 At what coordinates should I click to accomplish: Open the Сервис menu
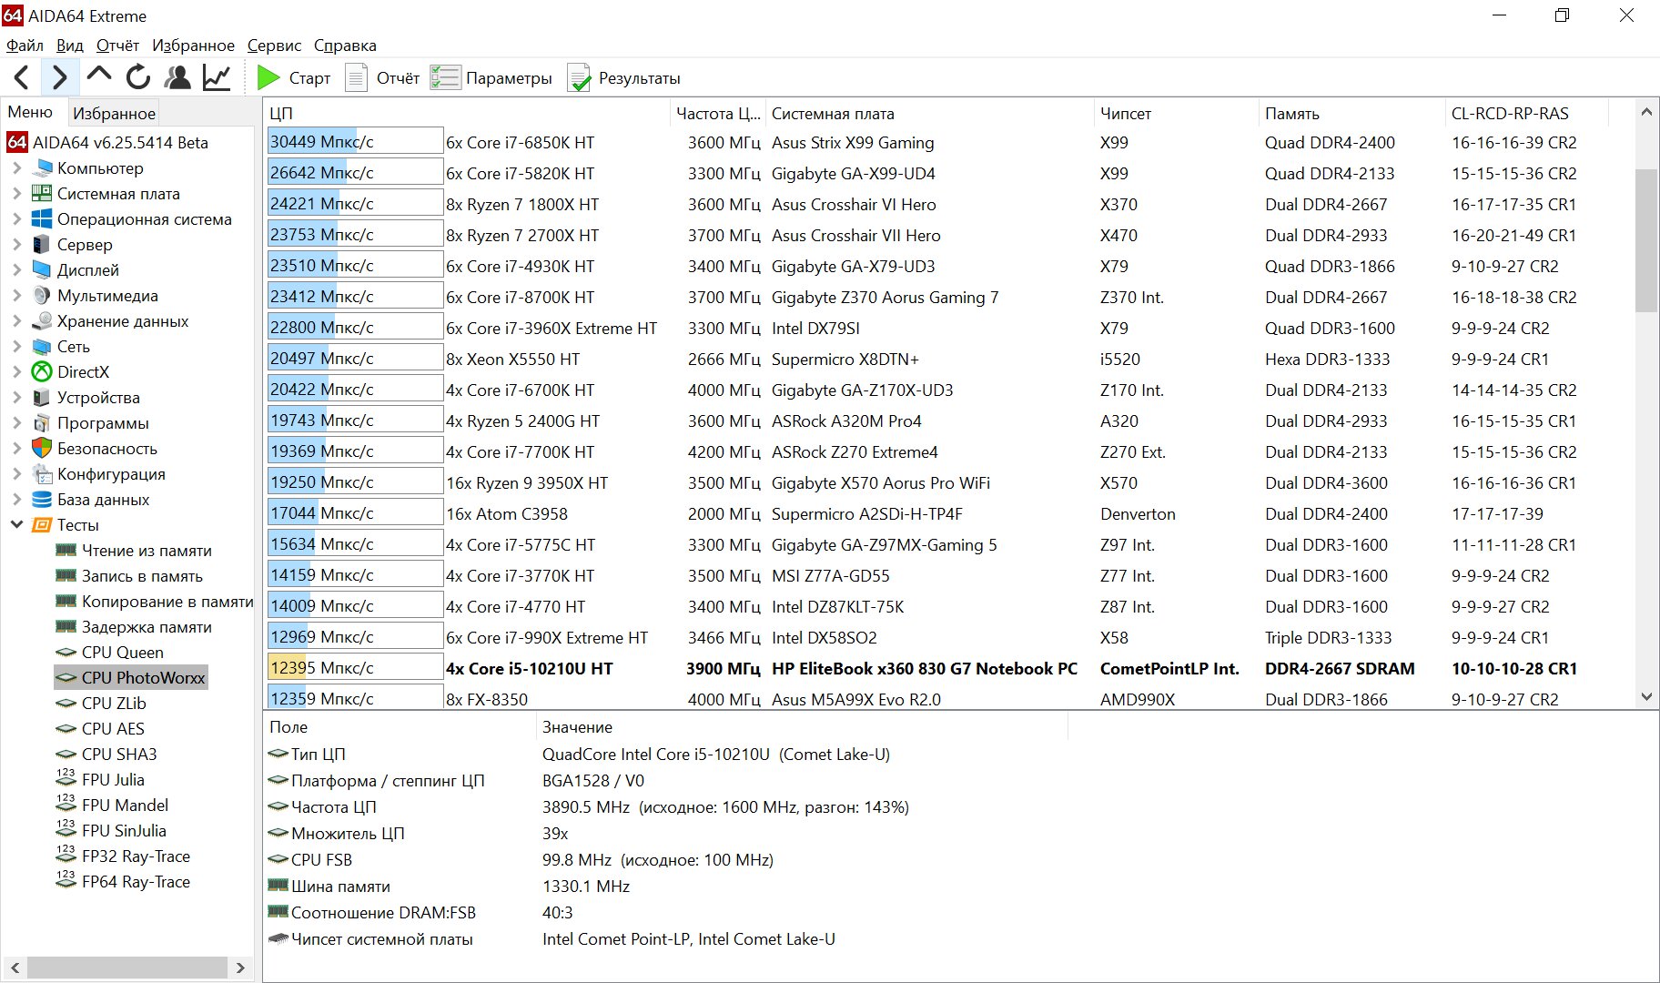point(274,46)
